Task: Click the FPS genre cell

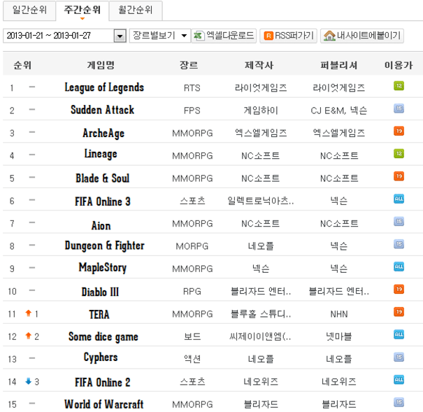Action: click(192, 111)
